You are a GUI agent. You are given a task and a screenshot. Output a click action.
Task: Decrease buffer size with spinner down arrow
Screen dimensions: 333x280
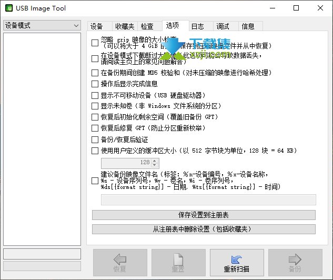[155, 165]
